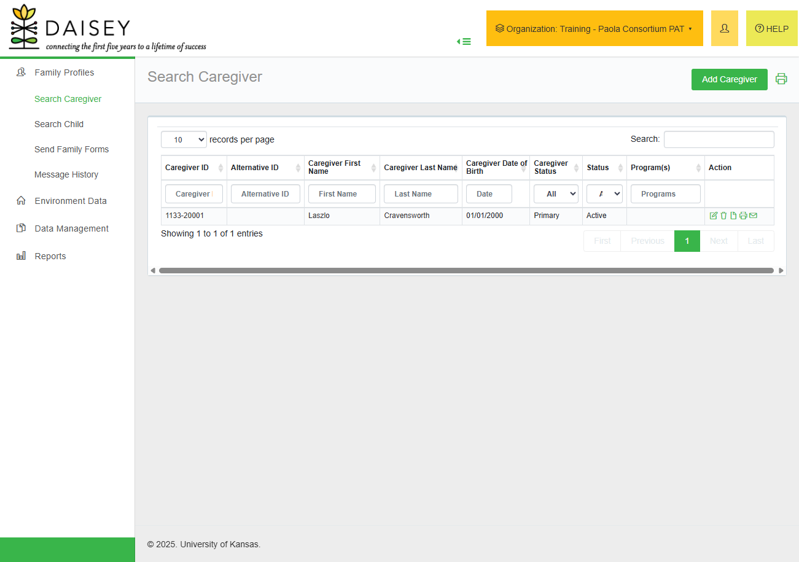Image resolution: width=799 pixels, height=562 pixels.
Task: Focus the Programs filter field
Action: [666, 194]
